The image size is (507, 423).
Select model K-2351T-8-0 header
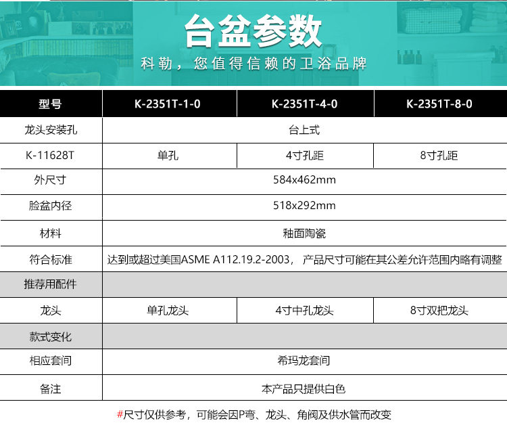(439, 104)
